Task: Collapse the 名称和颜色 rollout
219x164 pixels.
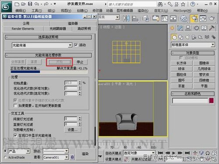Action: coord(193,94)
